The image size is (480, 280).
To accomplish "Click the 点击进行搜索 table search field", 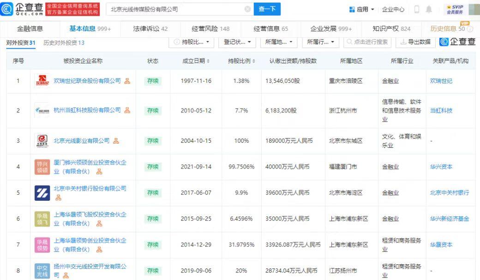I will (367, 42).
